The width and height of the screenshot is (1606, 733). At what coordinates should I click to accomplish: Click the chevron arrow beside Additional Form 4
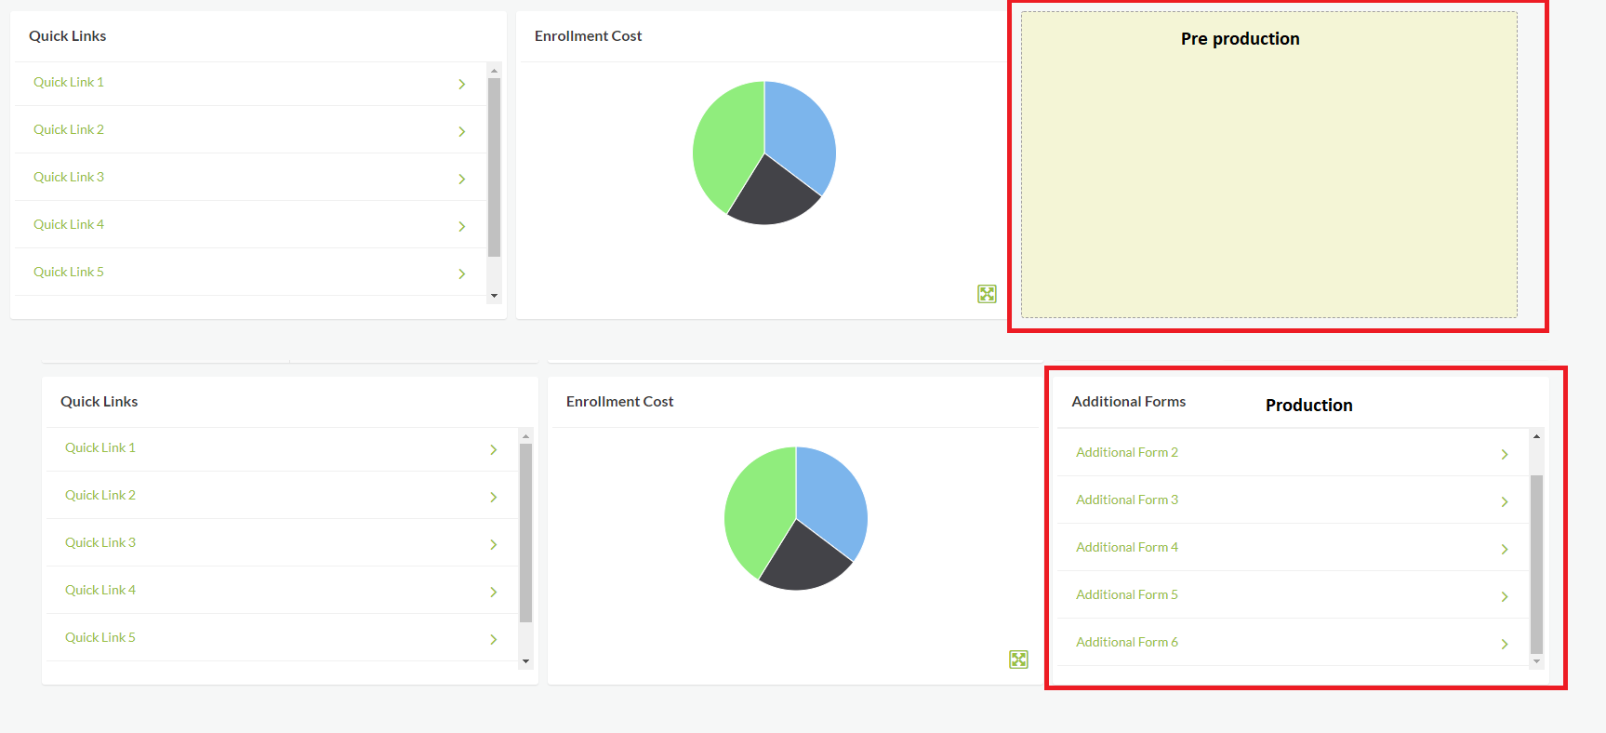[1504, 549]
